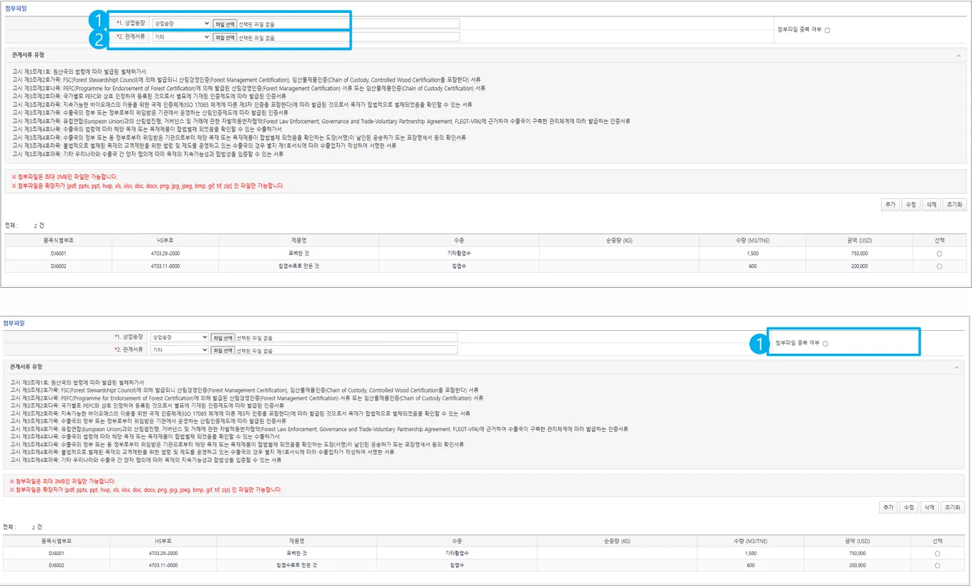Click the 초기화 button in lower panel
This screenshot has height=588, width=972.
[951, 507]
